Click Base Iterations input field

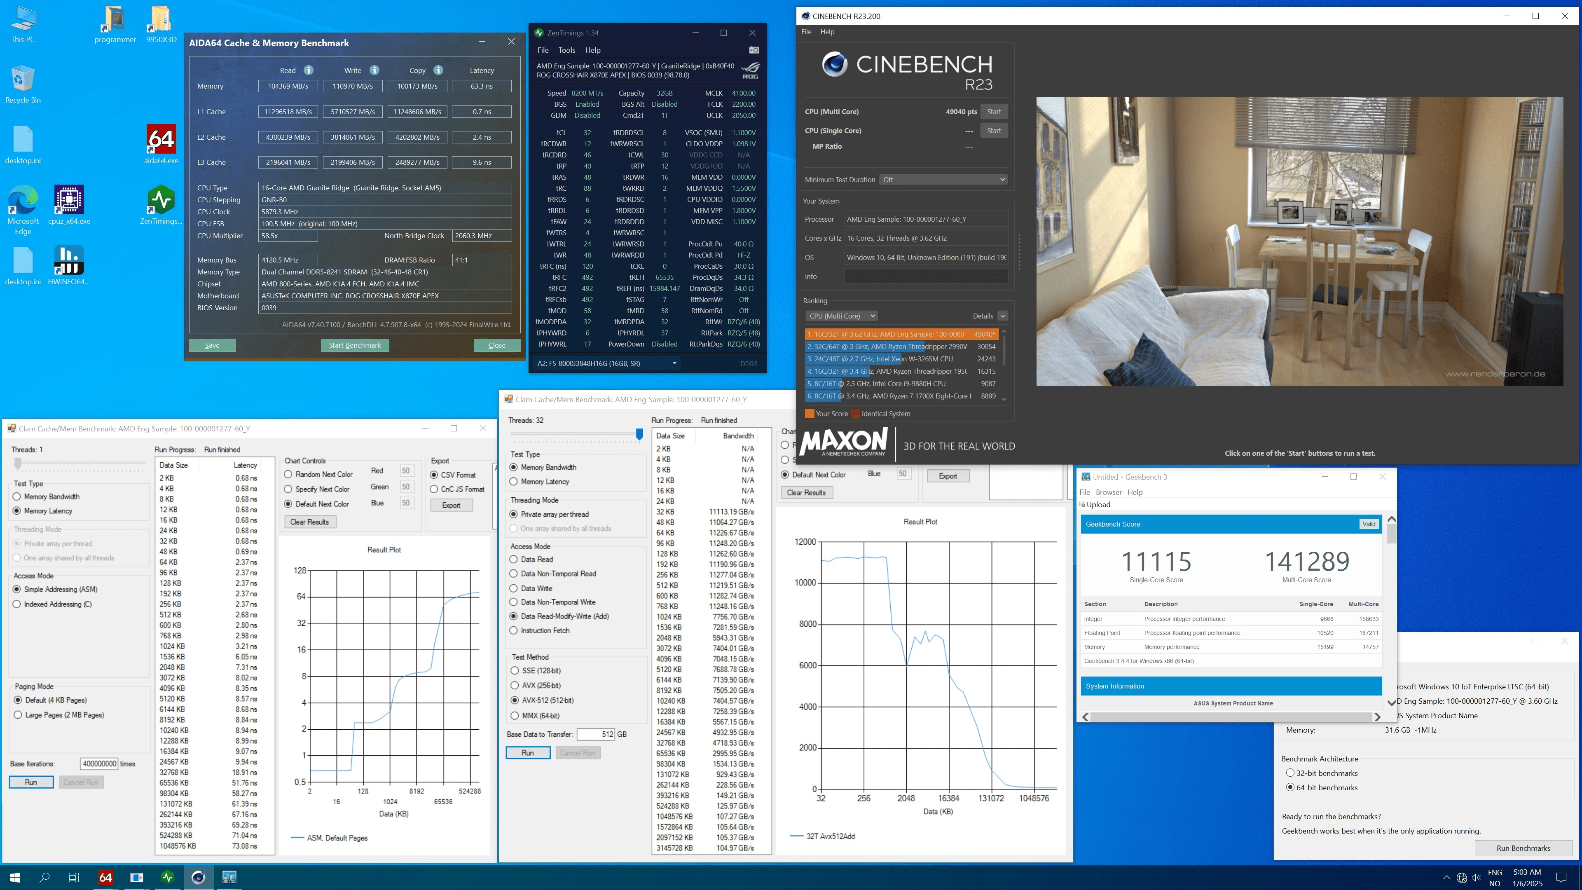(99, 764)
